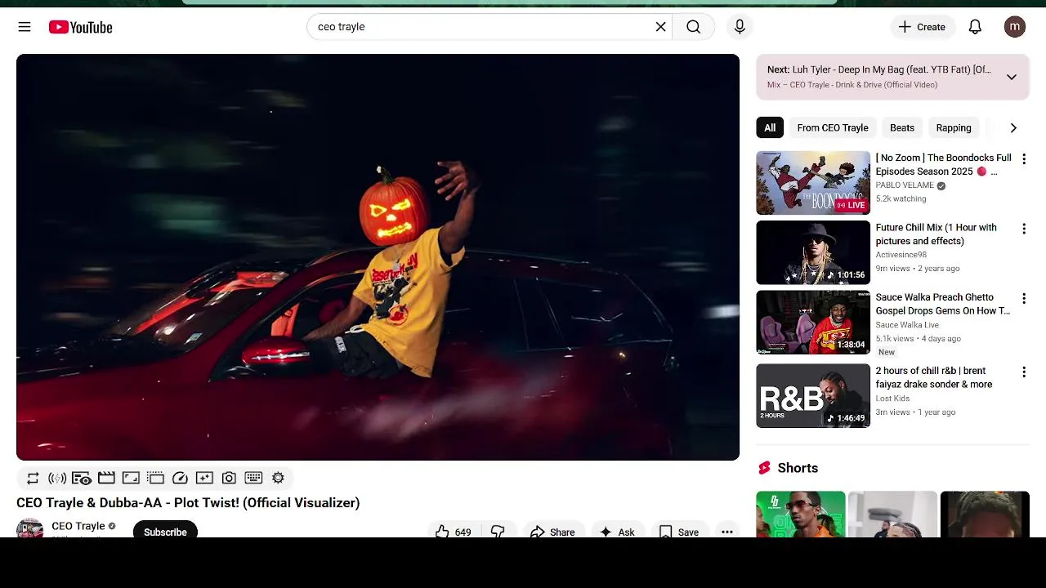Run search with magnifier button
Viewport: 1046px width, 588px height.
[693, 27]
